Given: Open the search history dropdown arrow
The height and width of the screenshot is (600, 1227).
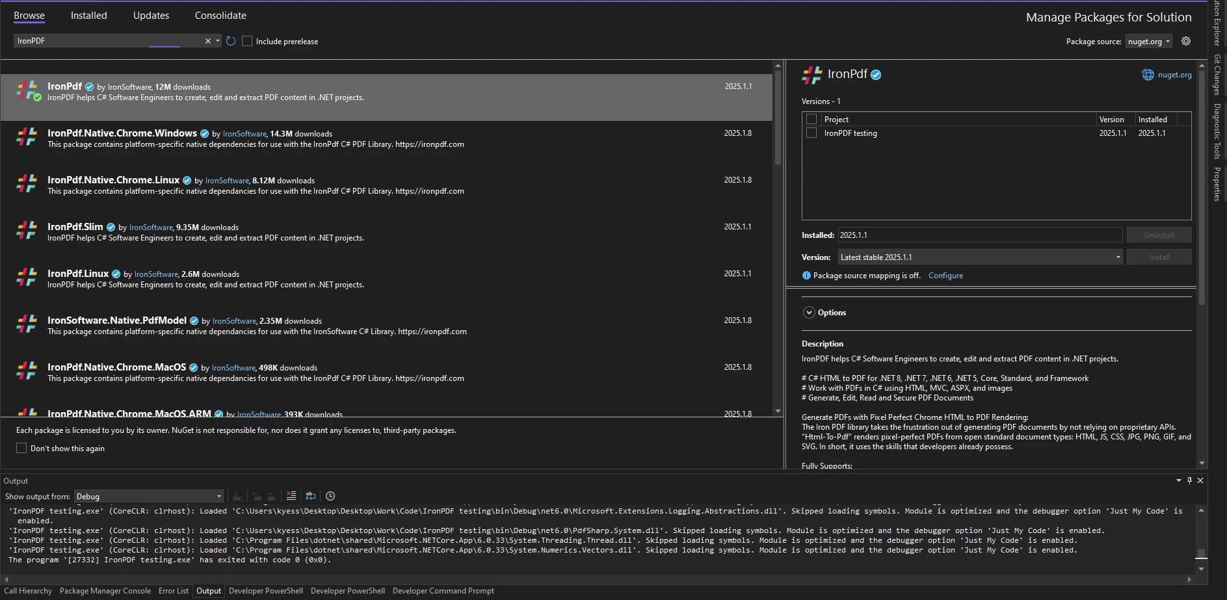Looking at the screenshot, I should 218,41.
